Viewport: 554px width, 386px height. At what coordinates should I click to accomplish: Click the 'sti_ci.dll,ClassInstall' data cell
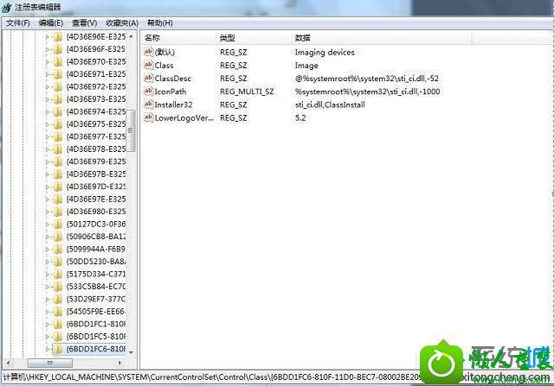coord(330,104)
